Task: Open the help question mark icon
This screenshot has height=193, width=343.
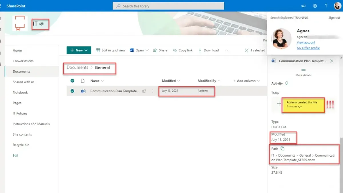Action: [x=326, y=6]
